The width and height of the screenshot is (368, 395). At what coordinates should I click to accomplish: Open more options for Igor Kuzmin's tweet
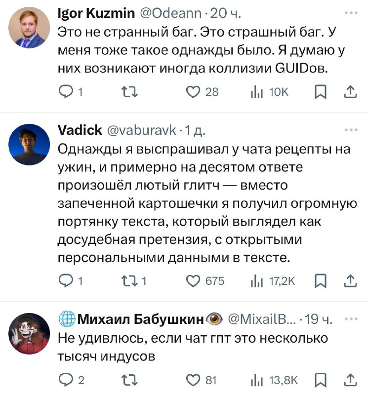coord(351,13)
